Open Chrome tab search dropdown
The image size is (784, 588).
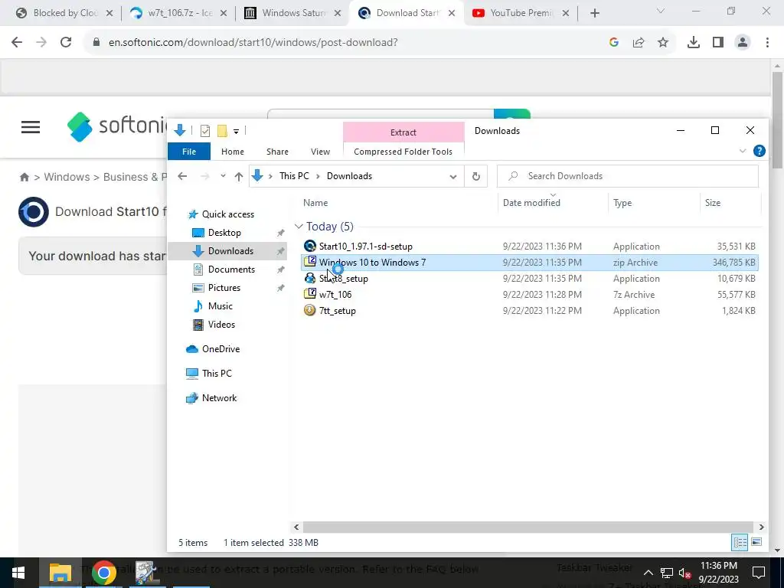[x=661, y=11]
